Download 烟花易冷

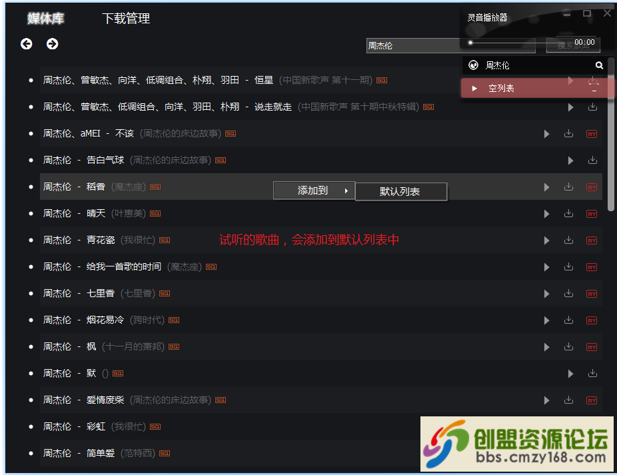(x=568, y=320)
